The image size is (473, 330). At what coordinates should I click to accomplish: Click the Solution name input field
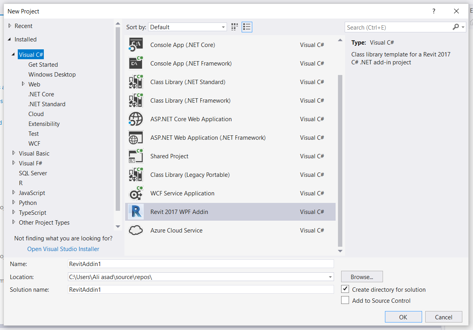click(197, 289)
